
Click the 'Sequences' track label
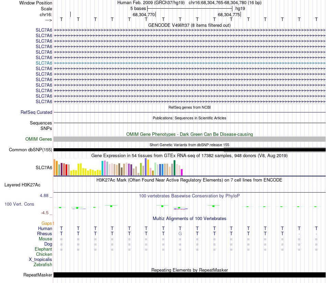41,123
